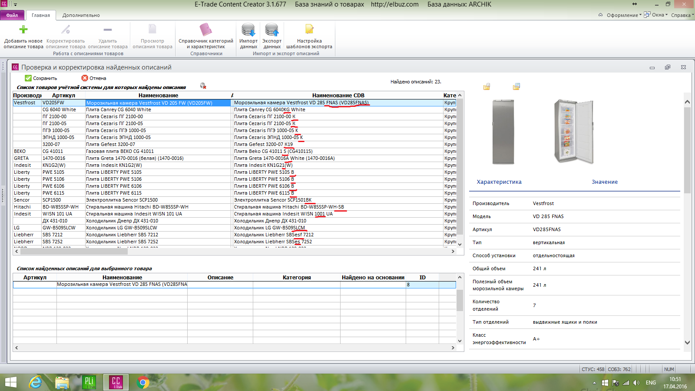Click the 'VD285FNAS' Артикул value
The height and width of the screenshot is (391, 695).
click(x=547, y=229)
